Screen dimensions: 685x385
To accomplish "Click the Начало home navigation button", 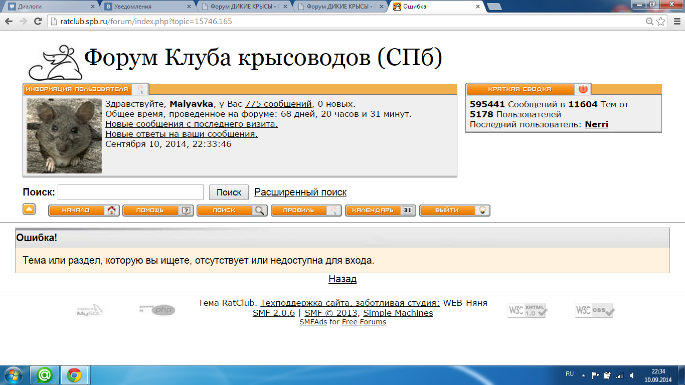I will tap(84, 211).
